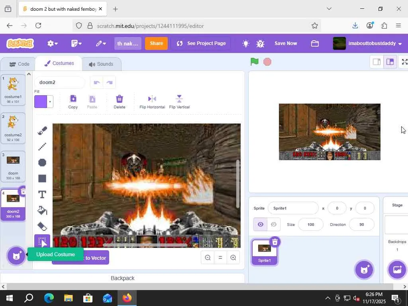Switch to small stage layout

377,62
